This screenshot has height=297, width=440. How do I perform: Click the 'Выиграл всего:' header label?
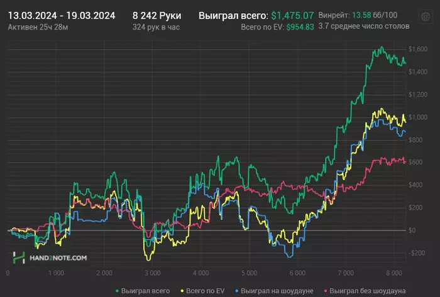coord(233,16)
